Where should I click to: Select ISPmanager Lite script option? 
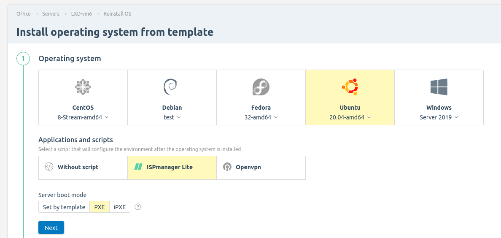coord(172,168)
